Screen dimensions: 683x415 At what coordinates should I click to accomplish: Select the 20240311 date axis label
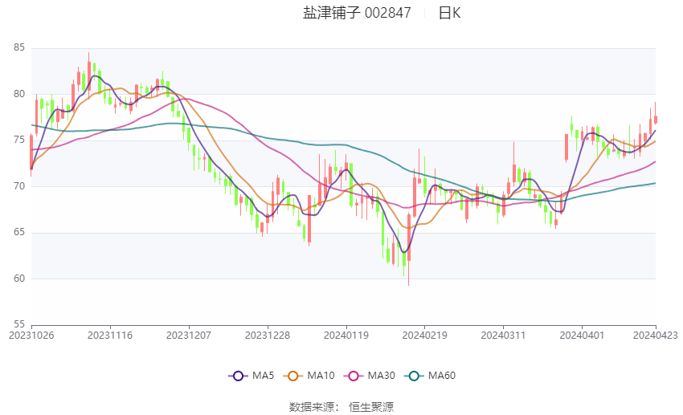(x=503, y=335)
